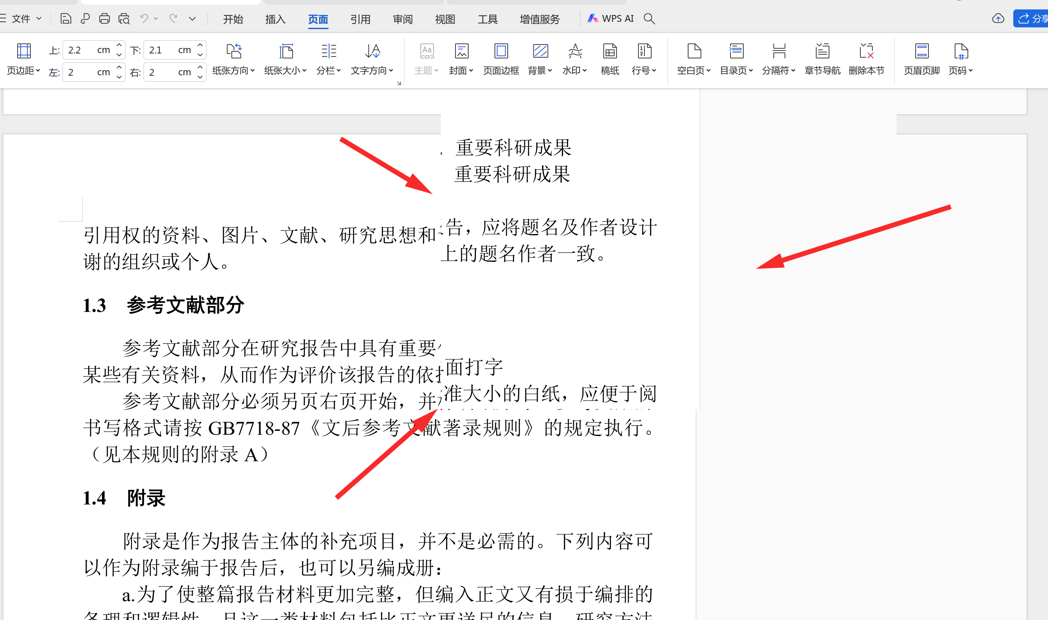Click the Undo arrow icon
Screen dimensions: 1048x620
pos(144,19)
